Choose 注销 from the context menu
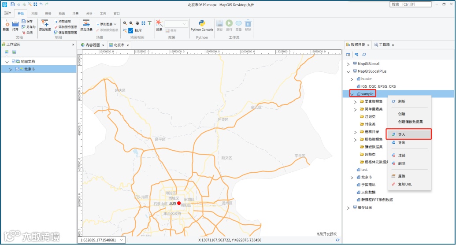Image resolution: width=456 pixels, height=245 pixels. point(409,156)
